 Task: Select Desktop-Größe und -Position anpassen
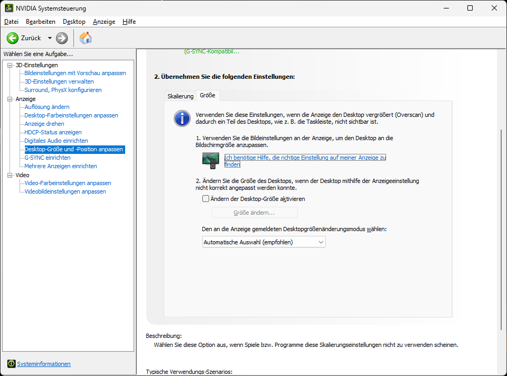pyautogui.click(x=74, y=149)
